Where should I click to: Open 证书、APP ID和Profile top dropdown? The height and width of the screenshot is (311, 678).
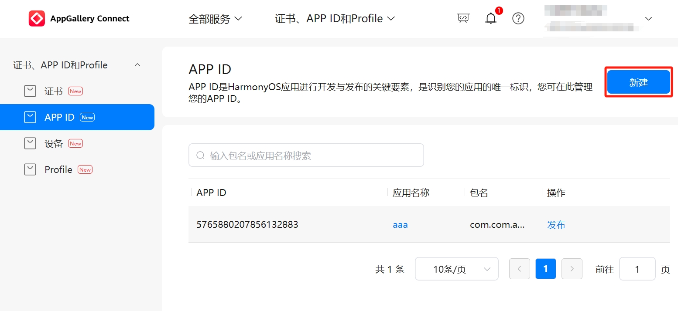[x=335, y=19]
